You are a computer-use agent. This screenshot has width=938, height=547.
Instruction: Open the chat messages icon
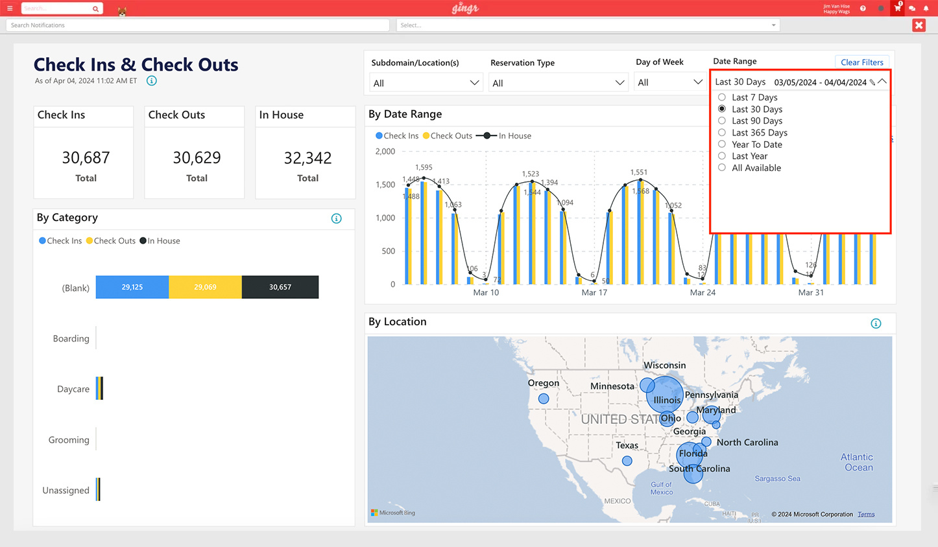pos(912,8)
